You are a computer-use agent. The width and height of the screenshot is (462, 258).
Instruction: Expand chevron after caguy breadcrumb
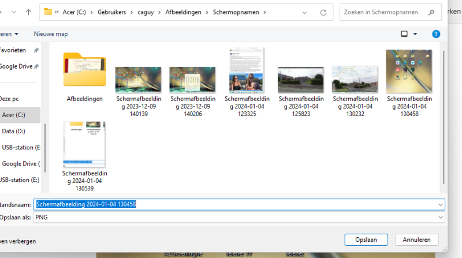pyautogui.click(x=159, y=12)
